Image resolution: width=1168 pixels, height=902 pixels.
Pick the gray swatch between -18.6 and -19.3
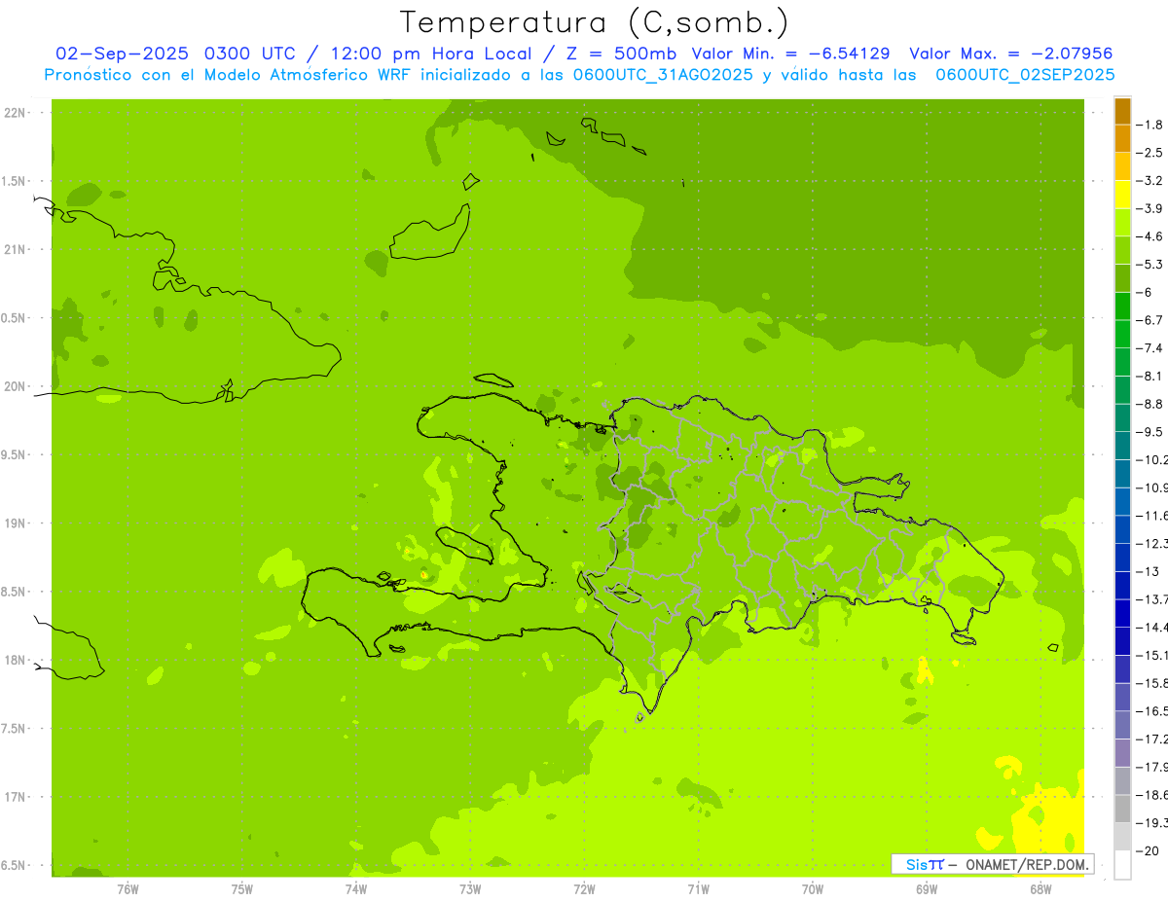(x=1122, y=809)
